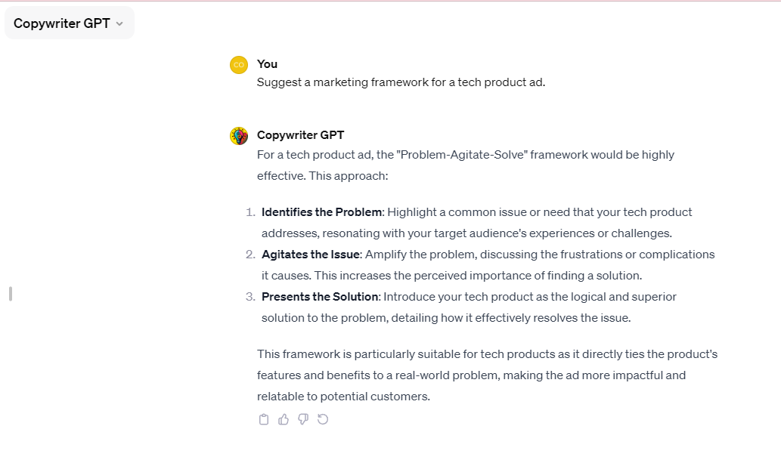Click the yellow CO user avatar
781x460 pixels.
pos(238,65)
